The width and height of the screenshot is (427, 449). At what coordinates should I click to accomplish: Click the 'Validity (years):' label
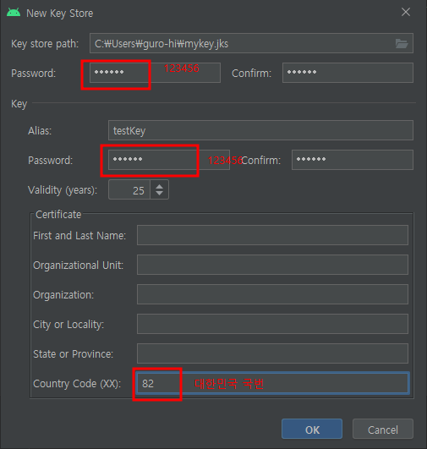(x=63, y=190)
